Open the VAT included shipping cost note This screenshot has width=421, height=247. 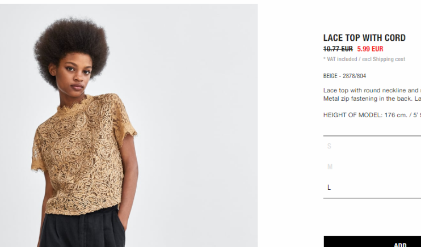point(364,59)
